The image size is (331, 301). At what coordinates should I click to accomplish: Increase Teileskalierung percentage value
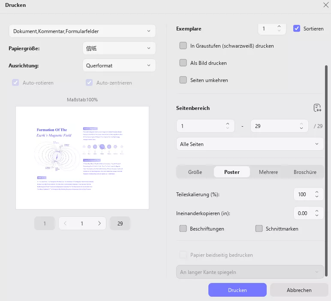[x=317, y=192]
